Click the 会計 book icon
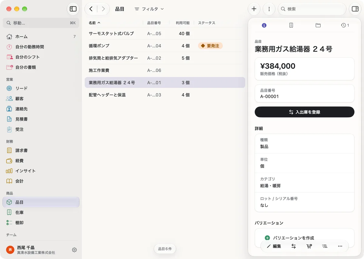Viewport: 364px width, 259px height. point(9,181)
